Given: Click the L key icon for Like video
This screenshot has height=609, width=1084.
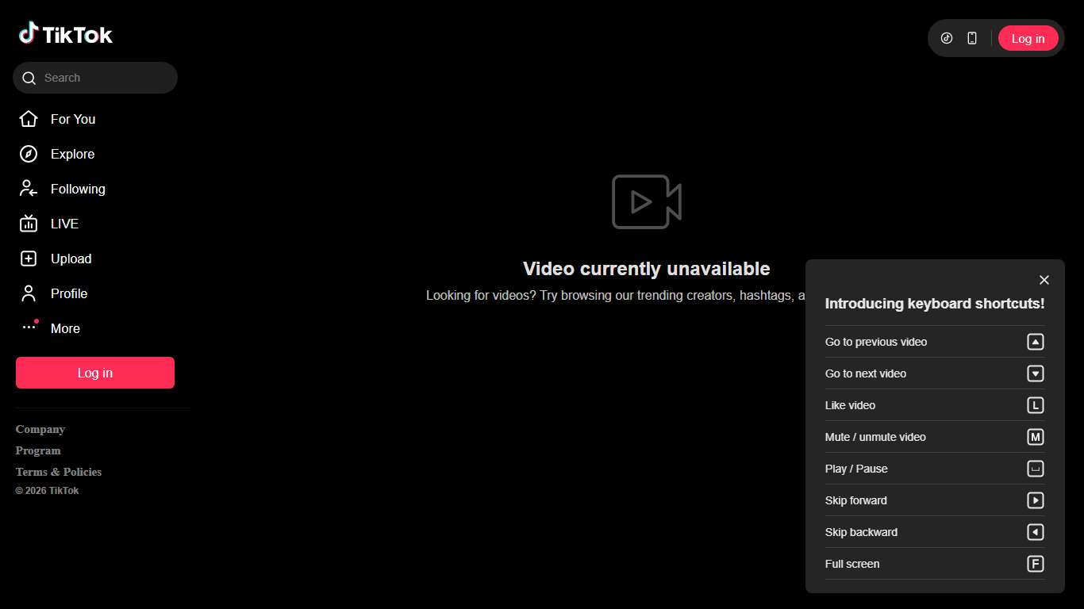Looking at the screenshot, I should [1035, 405].
